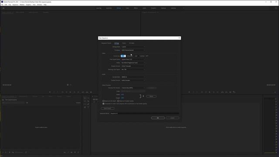Screen dimensions: 279x157
Task: Click Extract button in Program monitor
Action: (x=226, y=92)
